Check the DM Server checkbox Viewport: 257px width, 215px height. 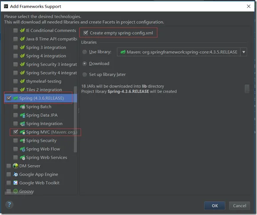[8, 166]
